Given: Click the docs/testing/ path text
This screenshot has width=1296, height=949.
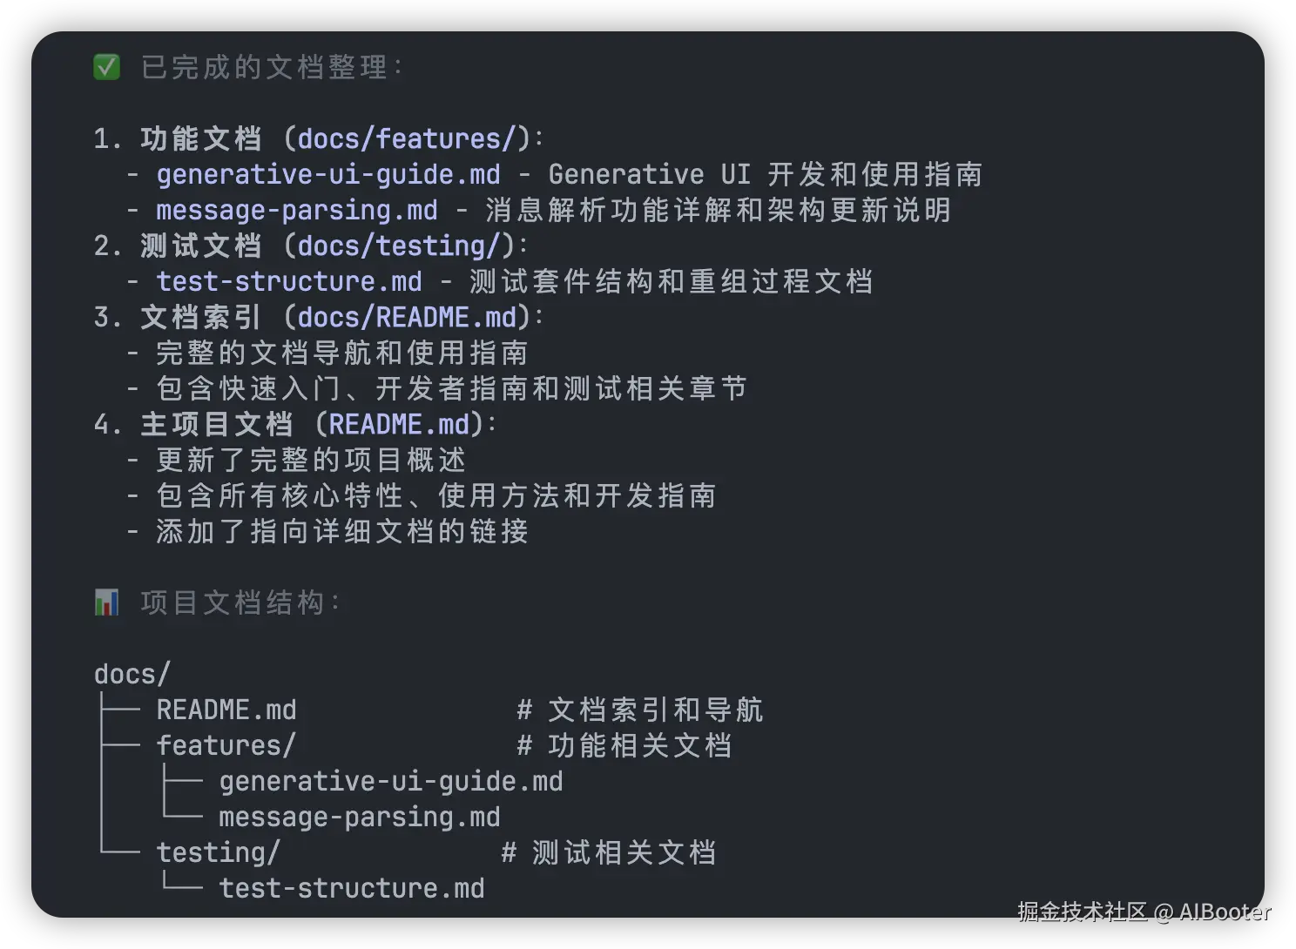Looking at the screenshot, I should [405, 246].
